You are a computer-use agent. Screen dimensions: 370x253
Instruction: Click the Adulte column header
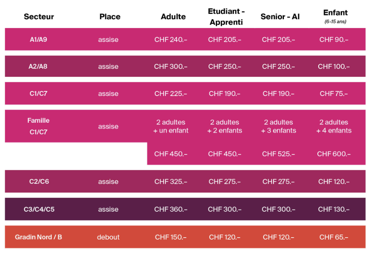[x=173, y=17]
